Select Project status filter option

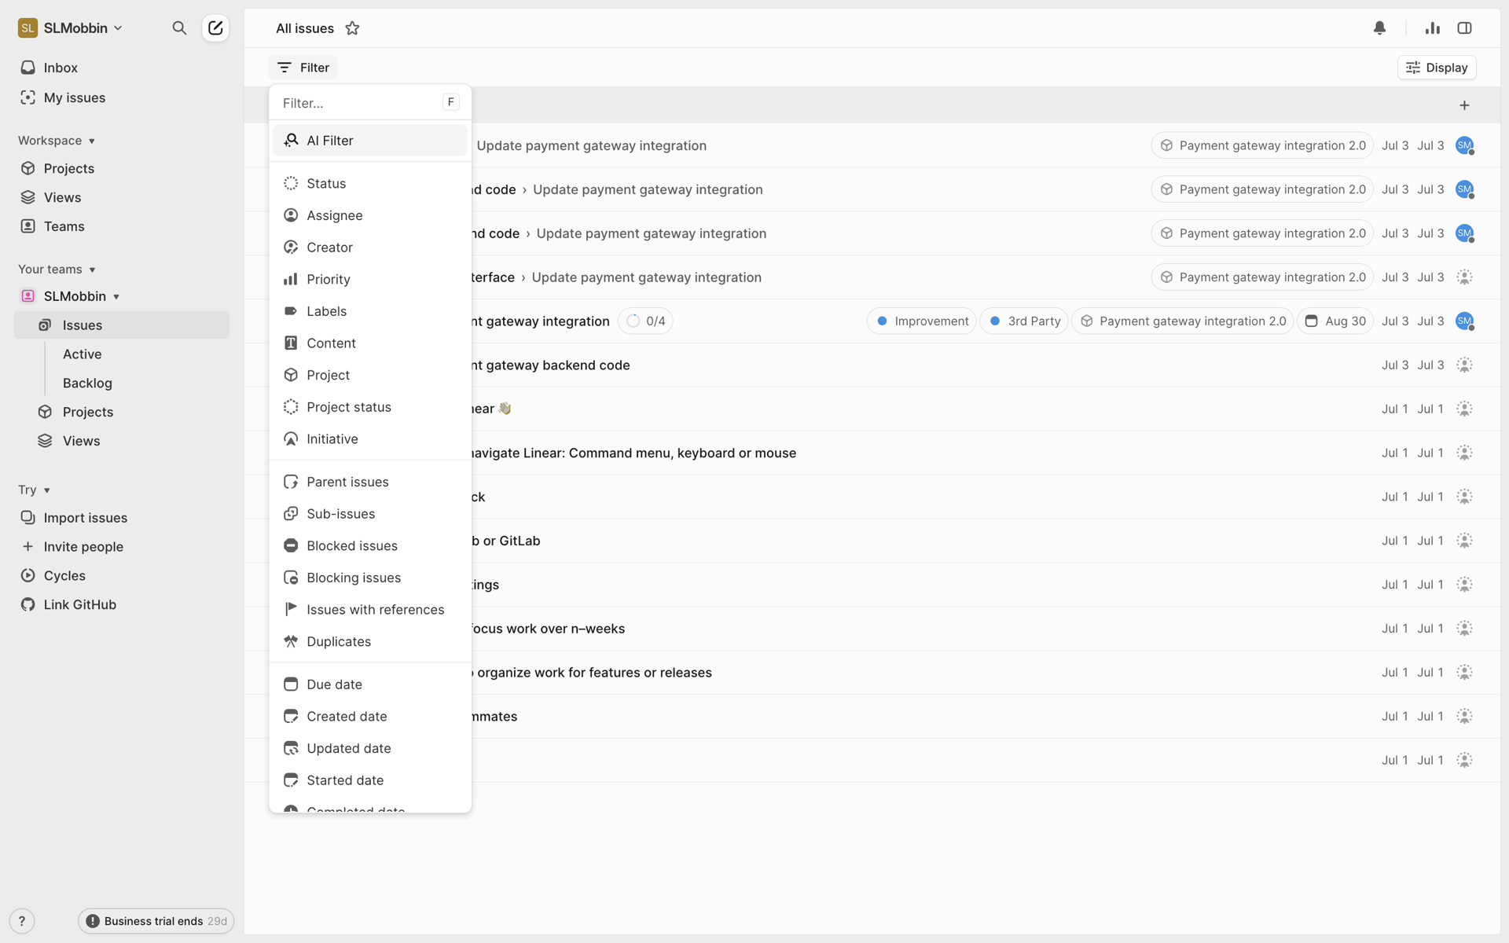[370, 407]
